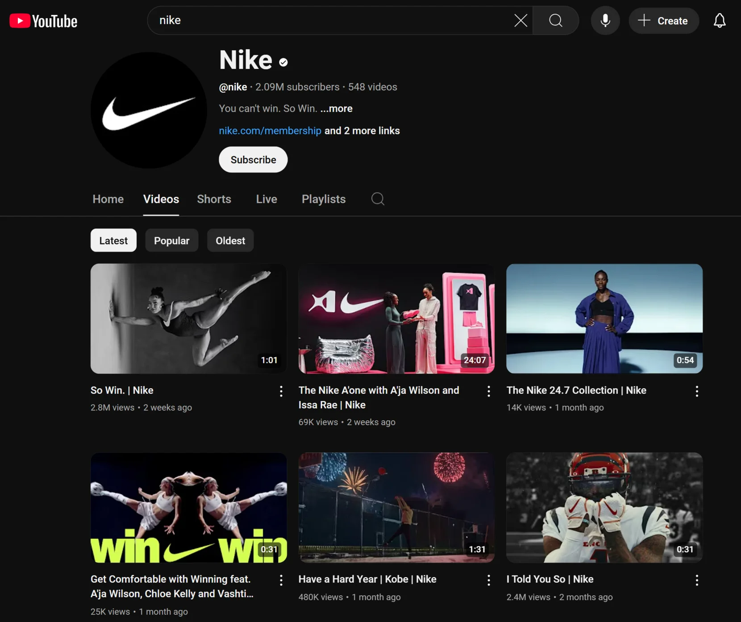Run search with the magnifier button
The height and width of the screenshot is (622, 741).
(x=556, y=21)
